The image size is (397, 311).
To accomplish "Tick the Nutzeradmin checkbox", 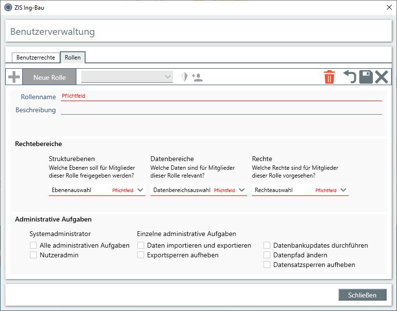I will click(x=33, y=255).
